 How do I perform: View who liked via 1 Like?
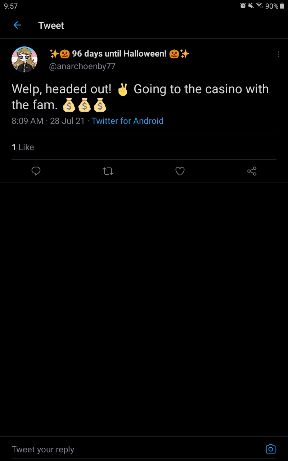[23, 147]
